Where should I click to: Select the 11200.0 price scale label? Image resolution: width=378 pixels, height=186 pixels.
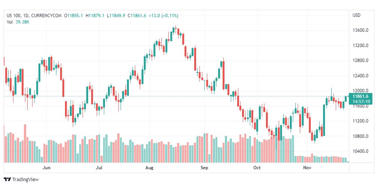pos(360,121)
